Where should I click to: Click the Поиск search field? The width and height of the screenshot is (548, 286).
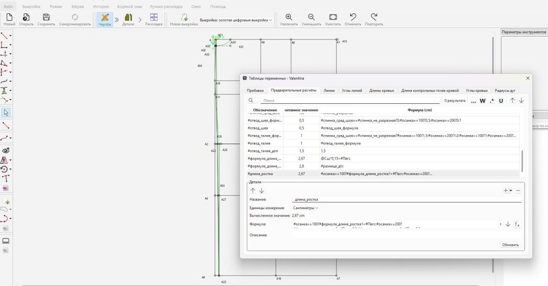coord(350,100)
